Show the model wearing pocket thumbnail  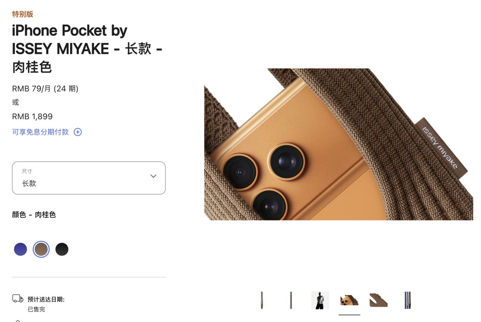320,300
